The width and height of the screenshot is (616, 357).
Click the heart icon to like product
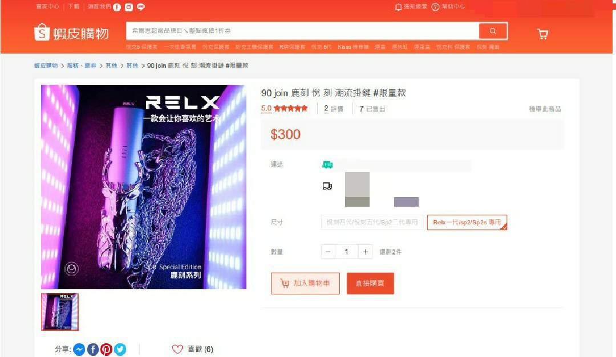[177, 349]
